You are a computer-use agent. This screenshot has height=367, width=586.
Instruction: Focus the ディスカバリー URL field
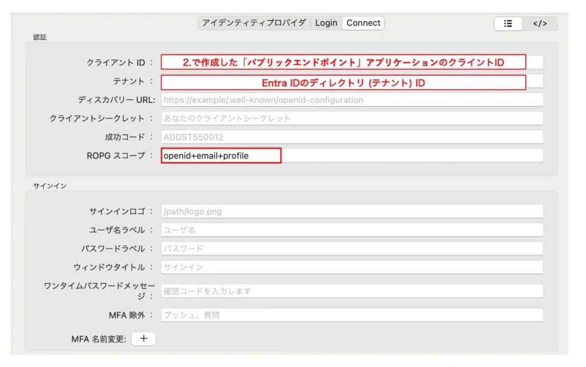click(351, 100)
